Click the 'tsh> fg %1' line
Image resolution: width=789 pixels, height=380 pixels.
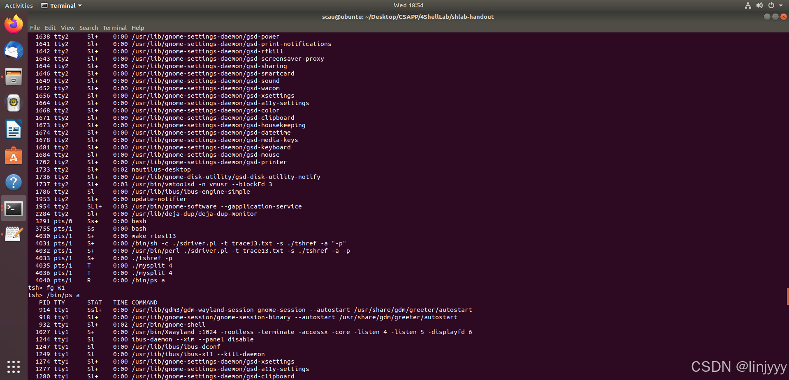[x=46, y=288]
